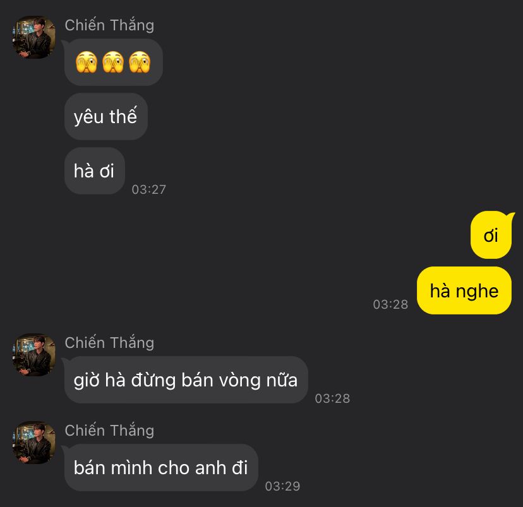The image size is (523, 507).
Task: Tap the bubble containing three emojis
Action: click(114, 62)
